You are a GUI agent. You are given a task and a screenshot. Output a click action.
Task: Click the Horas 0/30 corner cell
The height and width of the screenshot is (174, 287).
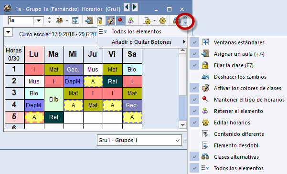point(14,54)
